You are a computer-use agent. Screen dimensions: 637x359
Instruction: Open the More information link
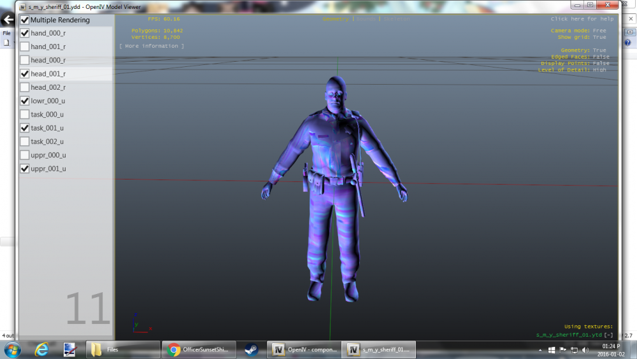tap(152, 46)
